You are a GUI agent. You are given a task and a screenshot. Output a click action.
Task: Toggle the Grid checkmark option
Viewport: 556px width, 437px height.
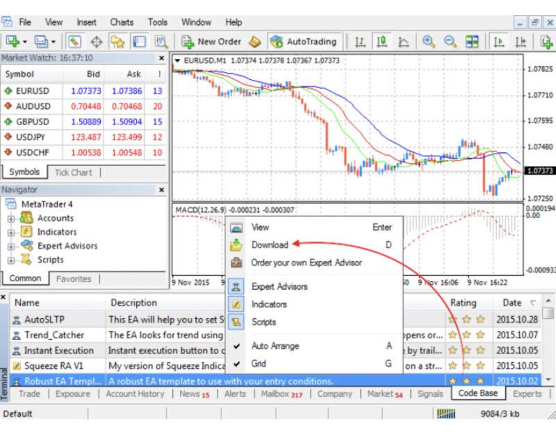coord(314,363)
